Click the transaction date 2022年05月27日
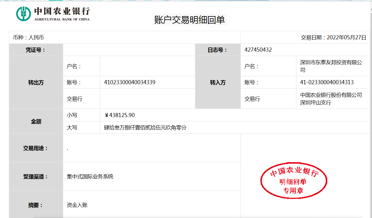372x218 pixels. point(346,38)
